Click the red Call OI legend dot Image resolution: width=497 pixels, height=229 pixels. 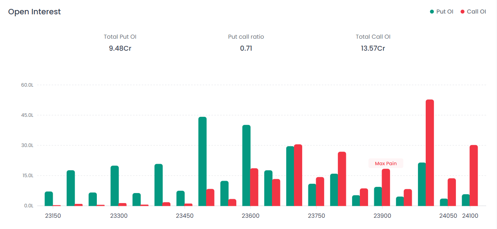tap(463, 12)
